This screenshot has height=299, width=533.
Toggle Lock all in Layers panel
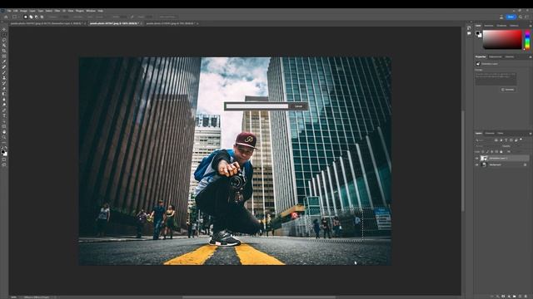click(x=501, y=151)
